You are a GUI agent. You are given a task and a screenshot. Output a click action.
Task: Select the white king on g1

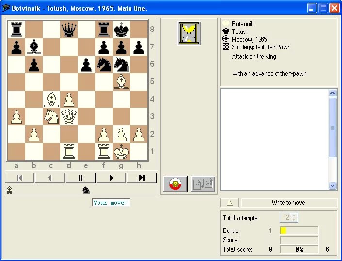point(121,152)
